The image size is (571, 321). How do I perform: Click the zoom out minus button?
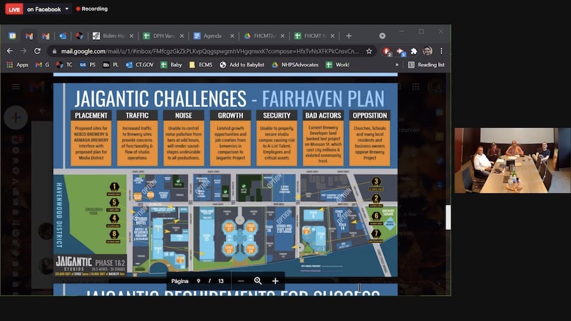pyautogui.click(x=241, y=281)
